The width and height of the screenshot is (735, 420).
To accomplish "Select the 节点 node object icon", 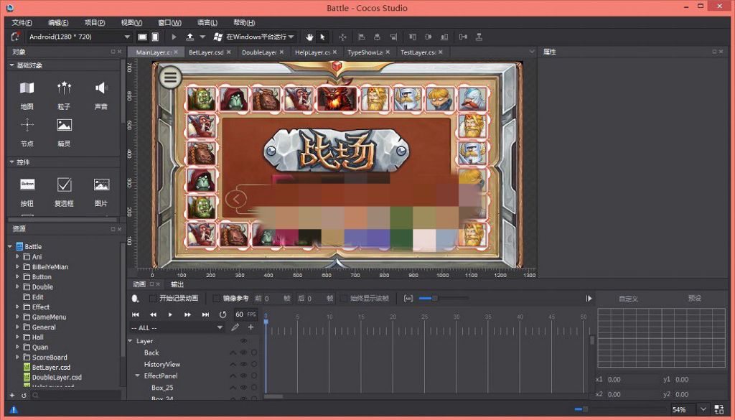I will 27,125.
